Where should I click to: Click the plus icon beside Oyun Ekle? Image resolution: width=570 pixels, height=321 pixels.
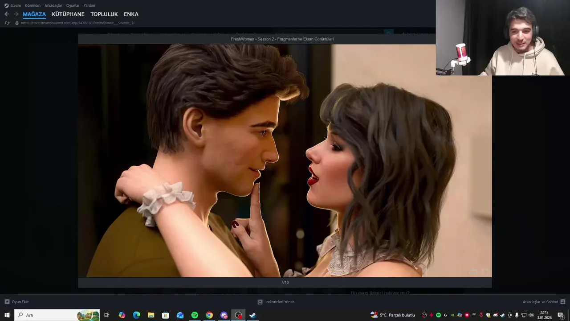[x=7, y=302]
